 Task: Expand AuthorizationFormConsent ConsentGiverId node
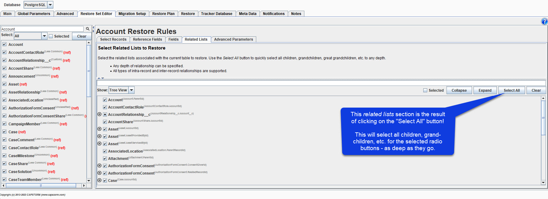coord(99,166)
